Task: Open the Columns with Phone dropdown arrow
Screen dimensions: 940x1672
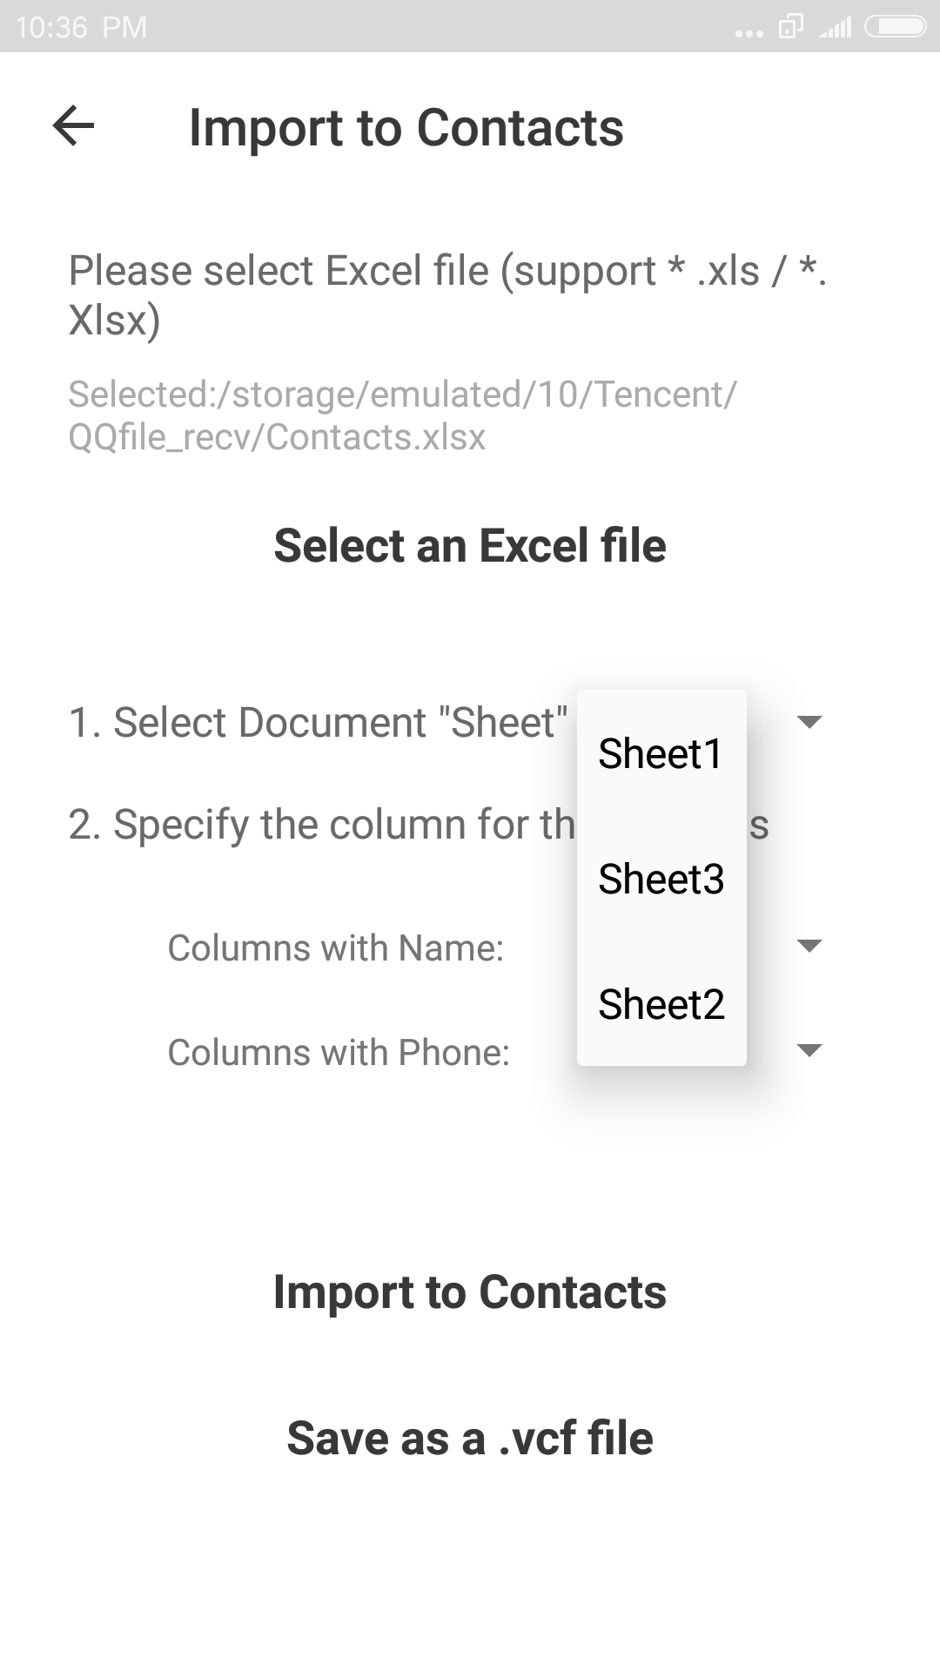Action: tap(809, 1051)
